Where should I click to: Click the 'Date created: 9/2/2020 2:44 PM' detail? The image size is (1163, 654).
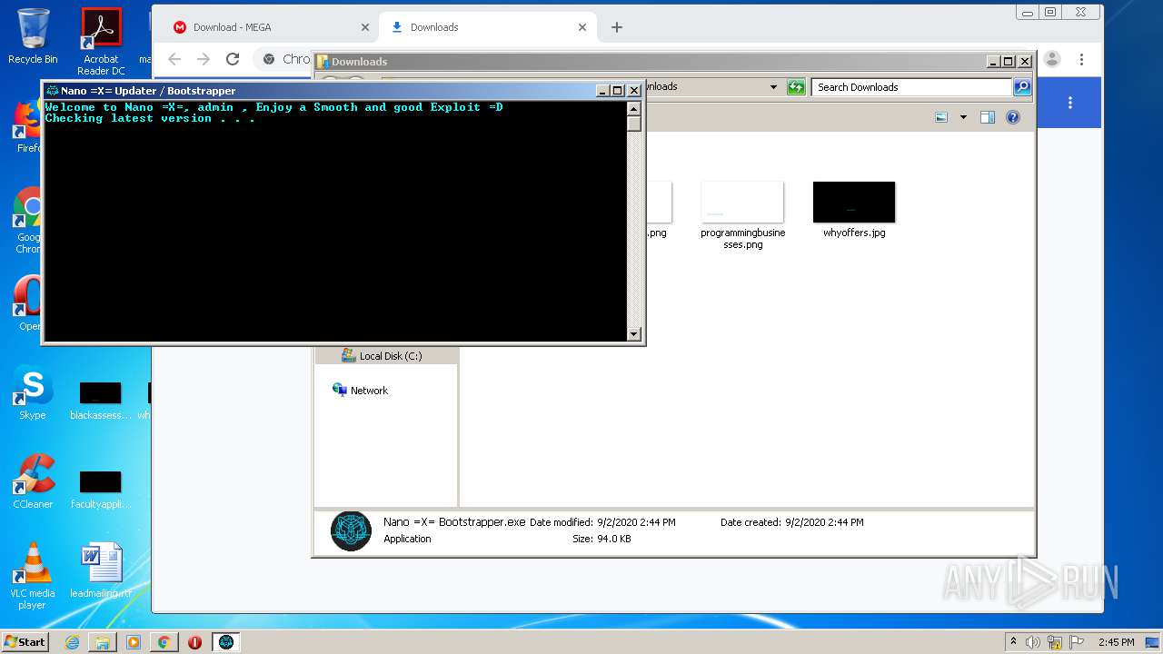pos(792,523)
